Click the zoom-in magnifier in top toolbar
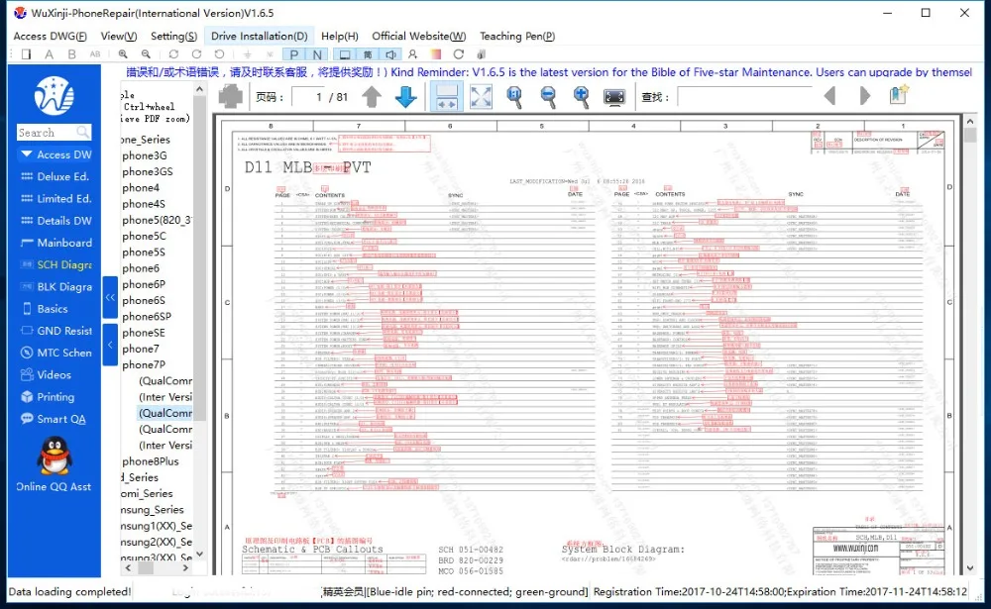 tap(123, 54)
